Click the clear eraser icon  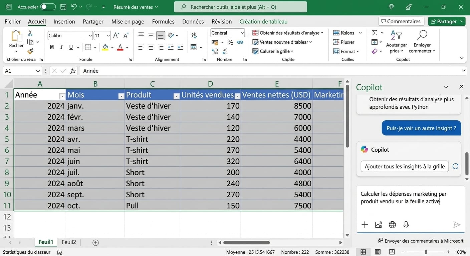point(375,51)
